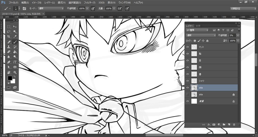This screenshot has height=137, width=258.
Task: Select the Eraser tool
Action: point(9,52)
